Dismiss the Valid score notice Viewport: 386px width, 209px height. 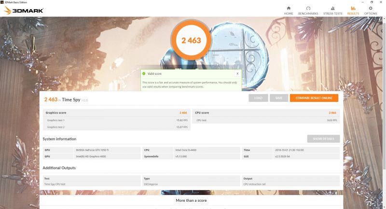click(x=237, y=73)
